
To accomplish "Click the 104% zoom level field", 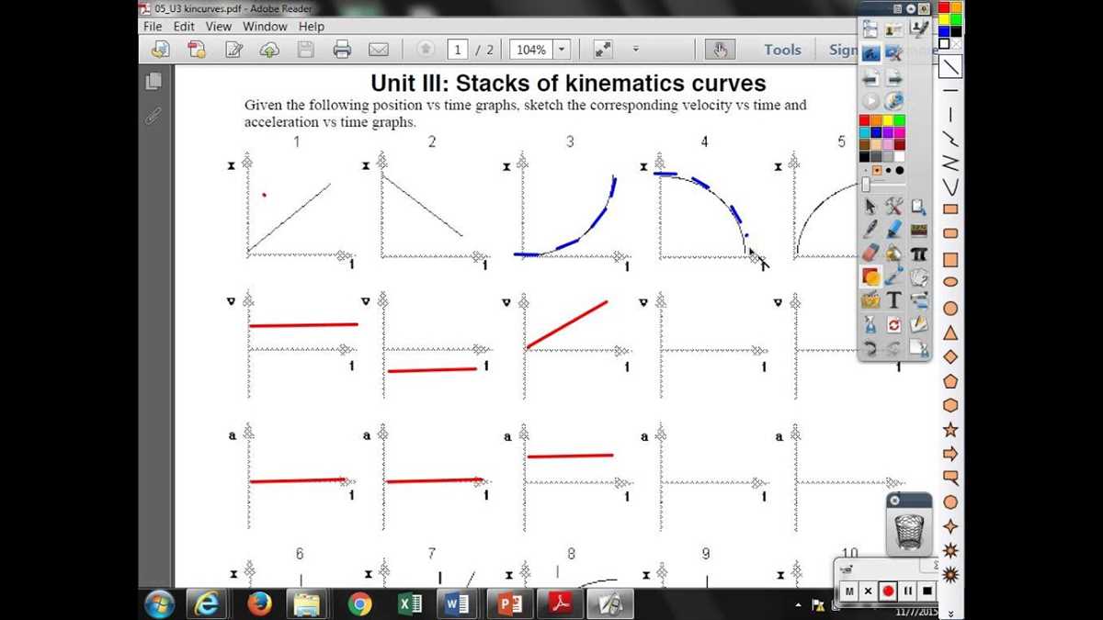I will point(531,50).
